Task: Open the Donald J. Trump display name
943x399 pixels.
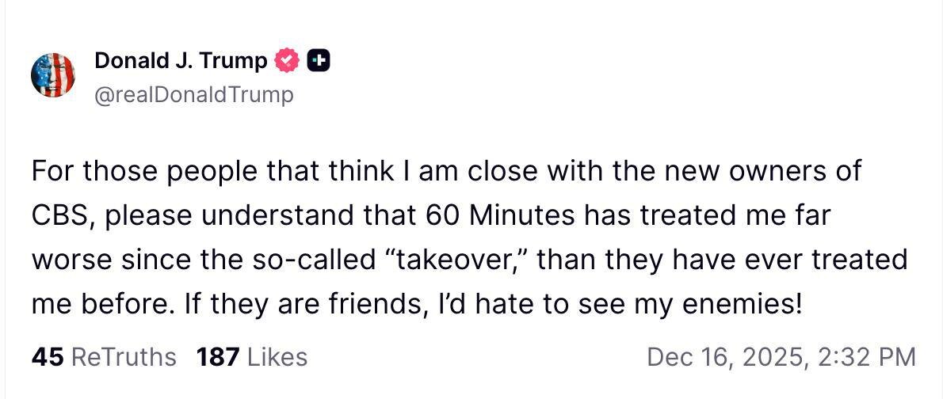Action: tap(181, 60)
